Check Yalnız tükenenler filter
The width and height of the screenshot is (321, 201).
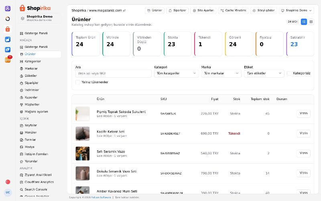pyautogui.click(x=77, y=82)
